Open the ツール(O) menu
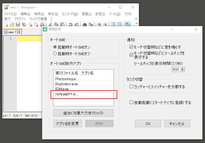Screen dimensions: 205x143 [x=115, y=14]
